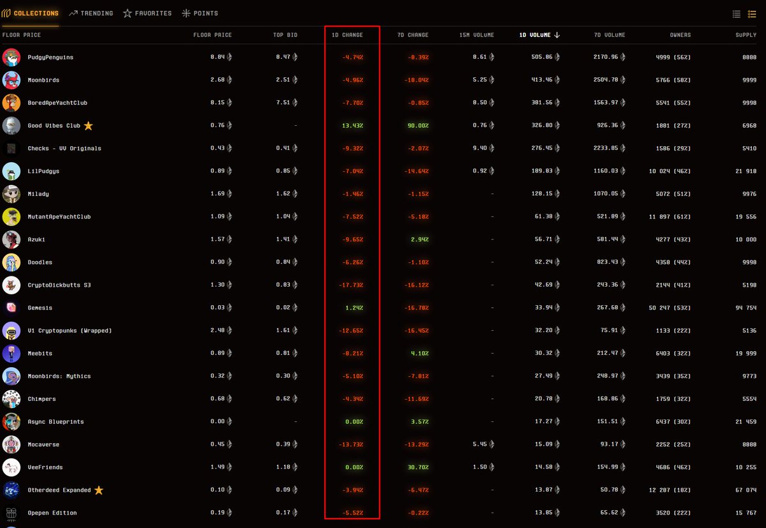Click the Gemesis collection avatar
The height and width of the screenshot is (528, 766).
pos(11,308)
